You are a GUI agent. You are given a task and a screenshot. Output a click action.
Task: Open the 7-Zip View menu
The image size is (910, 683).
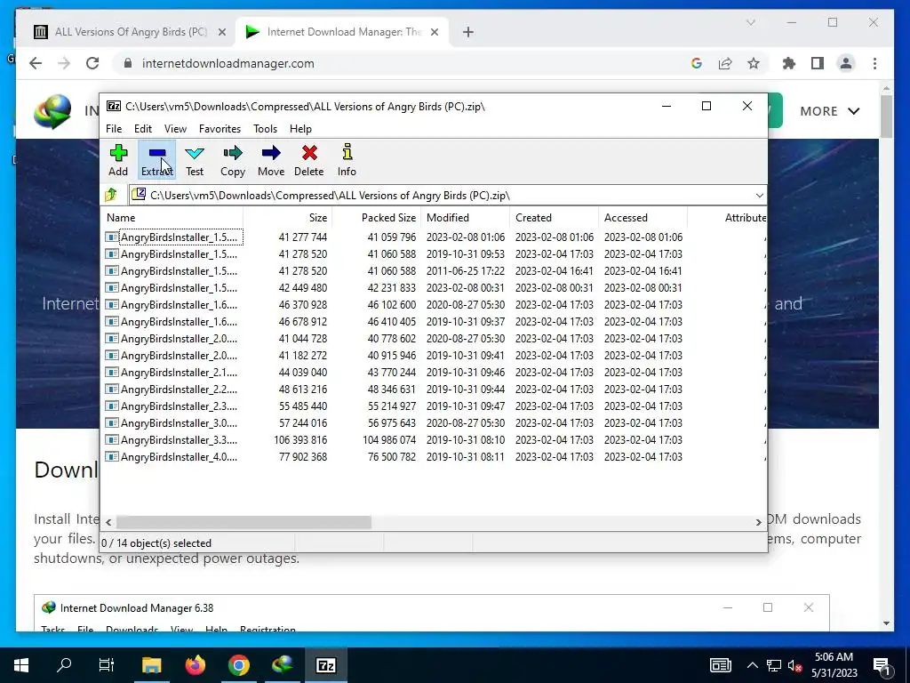pos(175,129)
